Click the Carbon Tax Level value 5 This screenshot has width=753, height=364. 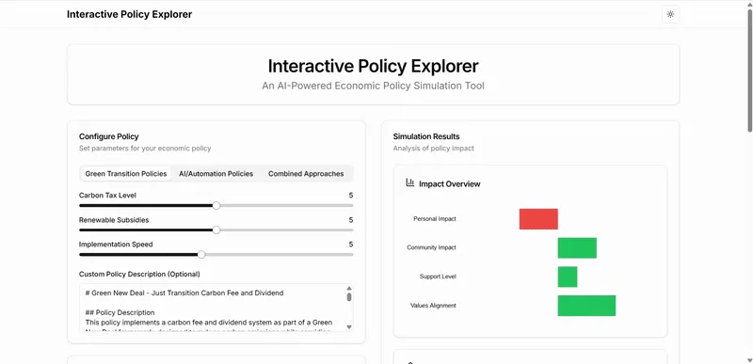[x=351, y=196]
